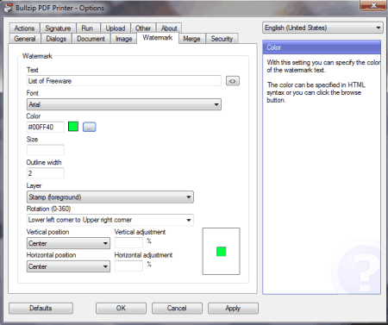This screenshot has width=388, height=325.
Task: Click the Cancel button
Action: click(x=177, y=309)
